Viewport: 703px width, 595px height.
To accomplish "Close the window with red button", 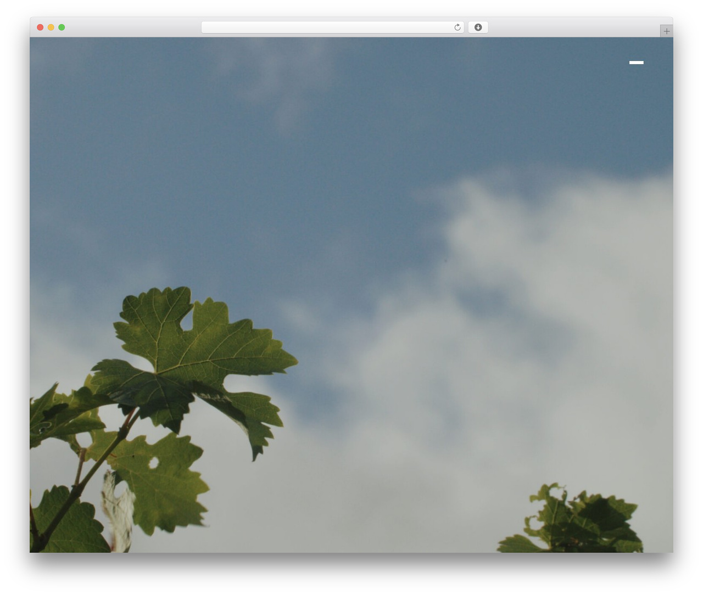I will point(40,27).
